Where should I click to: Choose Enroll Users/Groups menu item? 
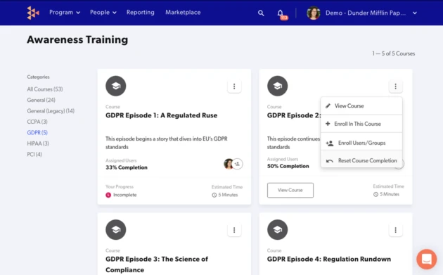361,143
